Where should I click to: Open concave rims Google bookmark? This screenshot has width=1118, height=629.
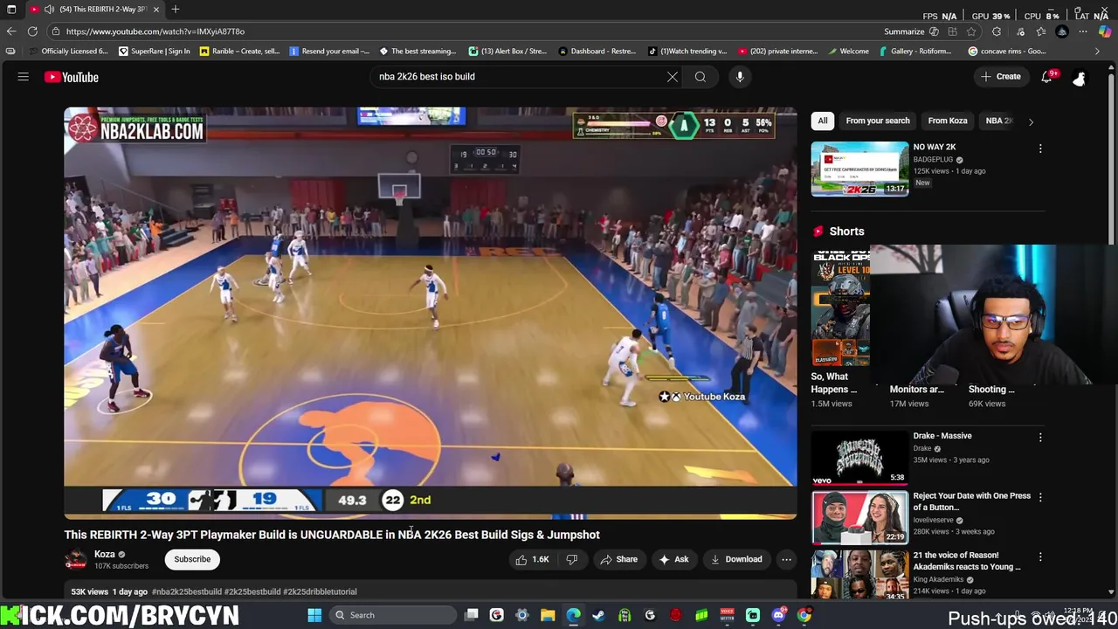coord(1006,52)
